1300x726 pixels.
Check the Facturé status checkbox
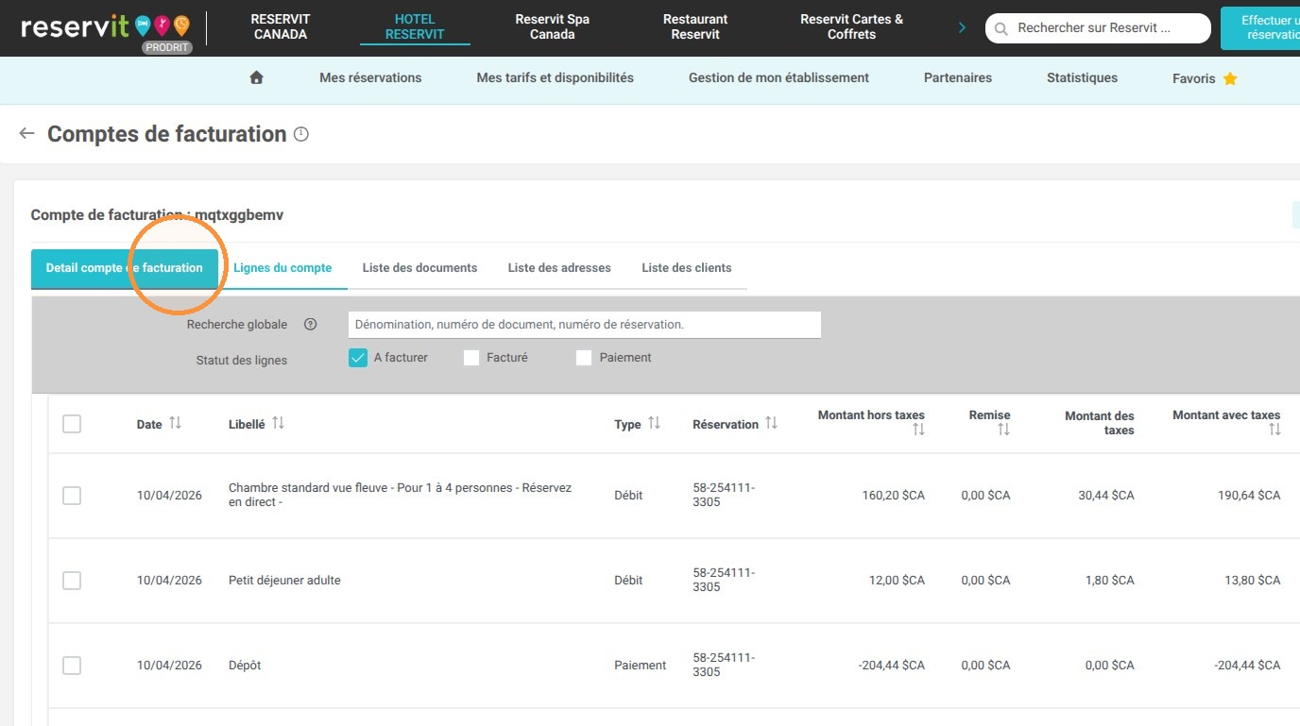point(471,358)
